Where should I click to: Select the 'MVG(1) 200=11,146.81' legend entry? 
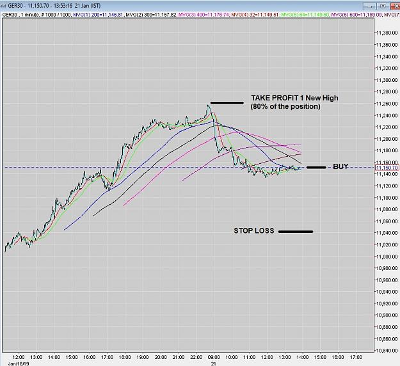[x=98, y=15]
